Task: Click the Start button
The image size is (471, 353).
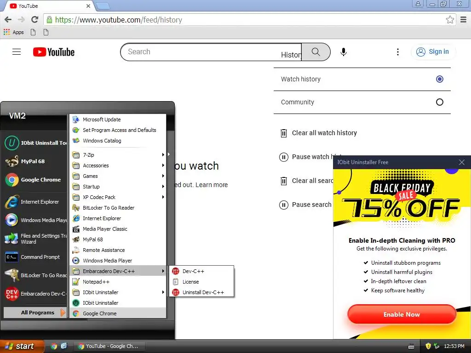Action: [22, 346]
